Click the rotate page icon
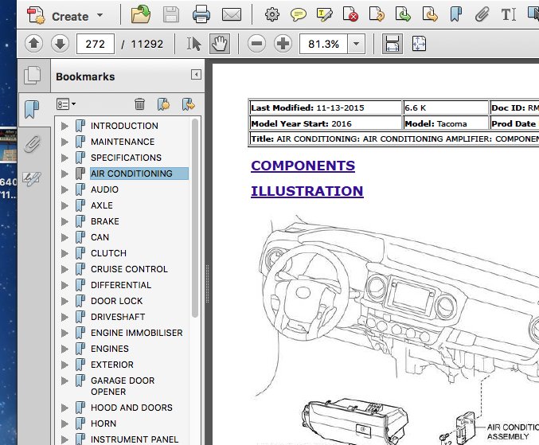The width and height of the screenshot is (539, 445). [x=377, y=15]
